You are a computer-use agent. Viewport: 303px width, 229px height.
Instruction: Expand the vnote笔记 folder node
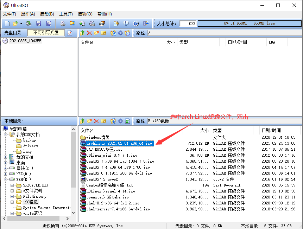[12, 214]
